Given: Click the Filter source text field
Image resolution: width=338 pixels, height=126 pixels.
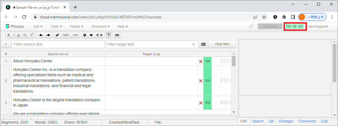Looking at the screenshot, I should pos(58,44).
